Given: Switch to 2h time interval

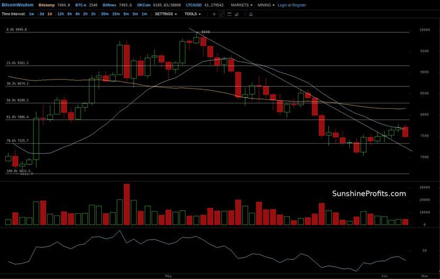Looking at the screenshot, I should point(85,14).
